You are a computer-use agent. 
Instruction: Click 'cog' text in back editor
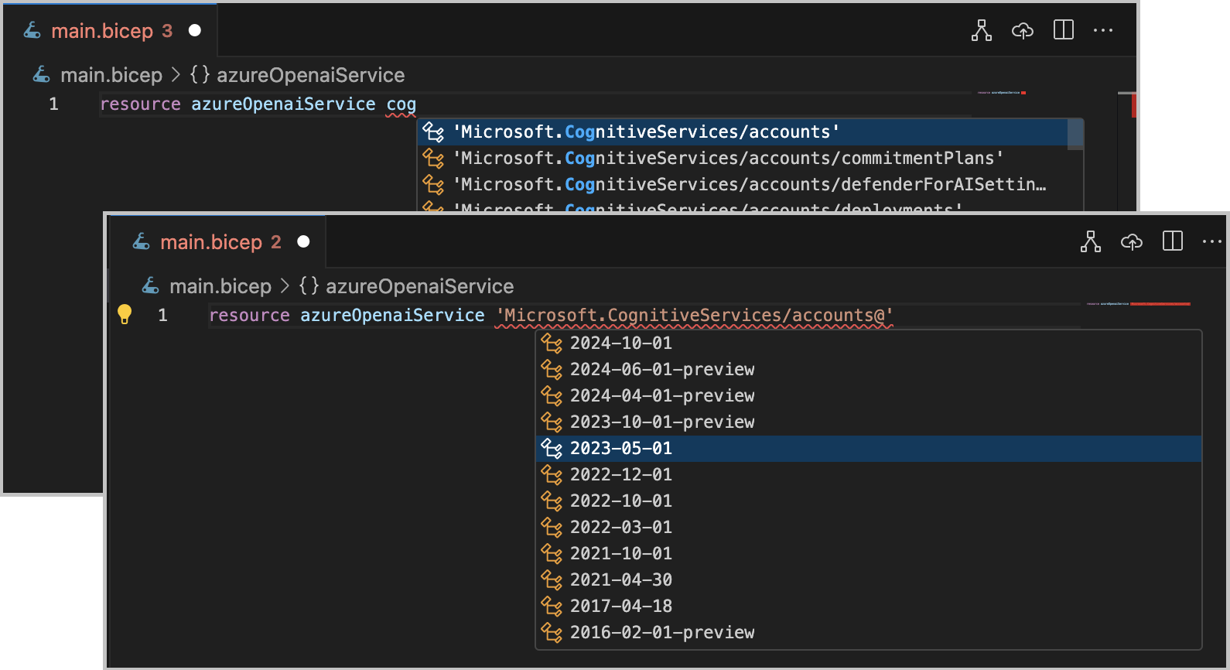coord(401,104)
